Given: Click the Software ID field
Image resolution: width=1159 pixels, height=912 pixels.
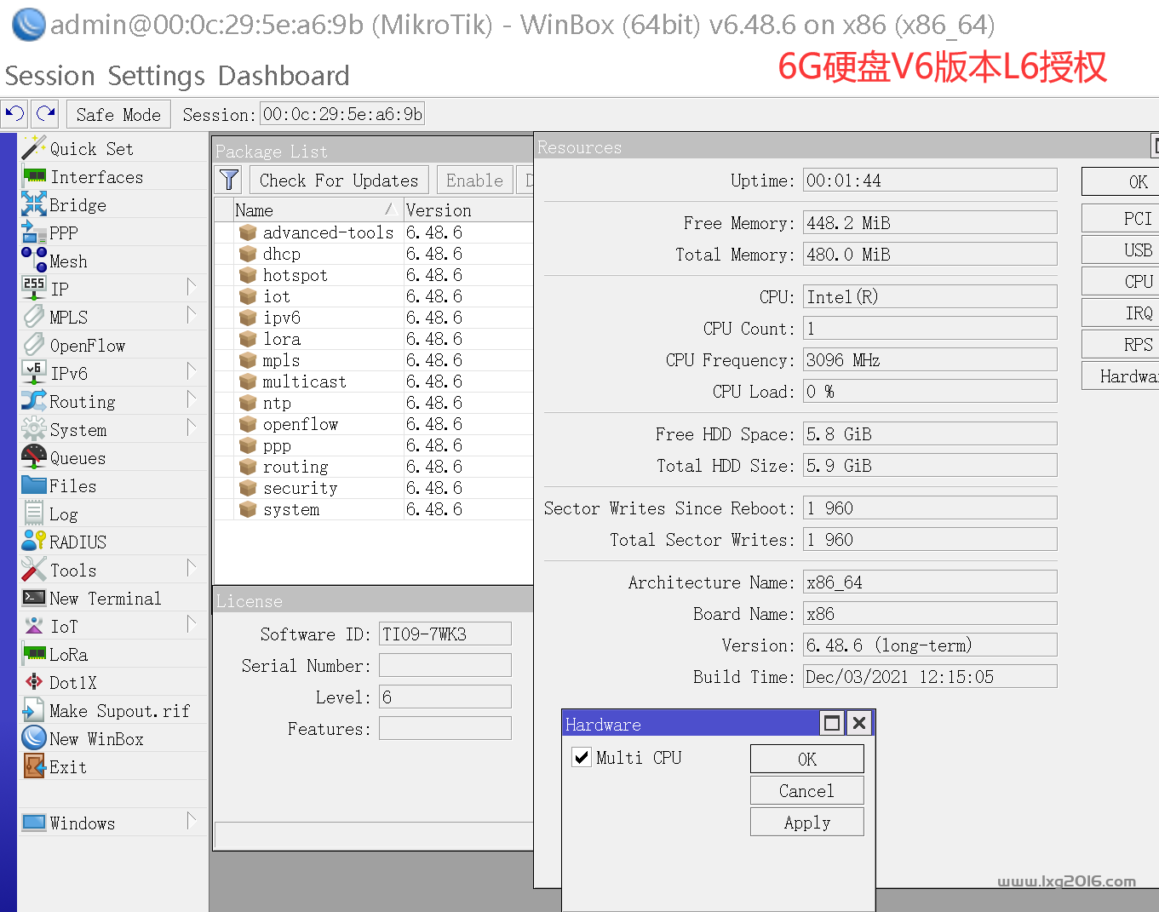Looking at the screenshot, I should point(445,634).
